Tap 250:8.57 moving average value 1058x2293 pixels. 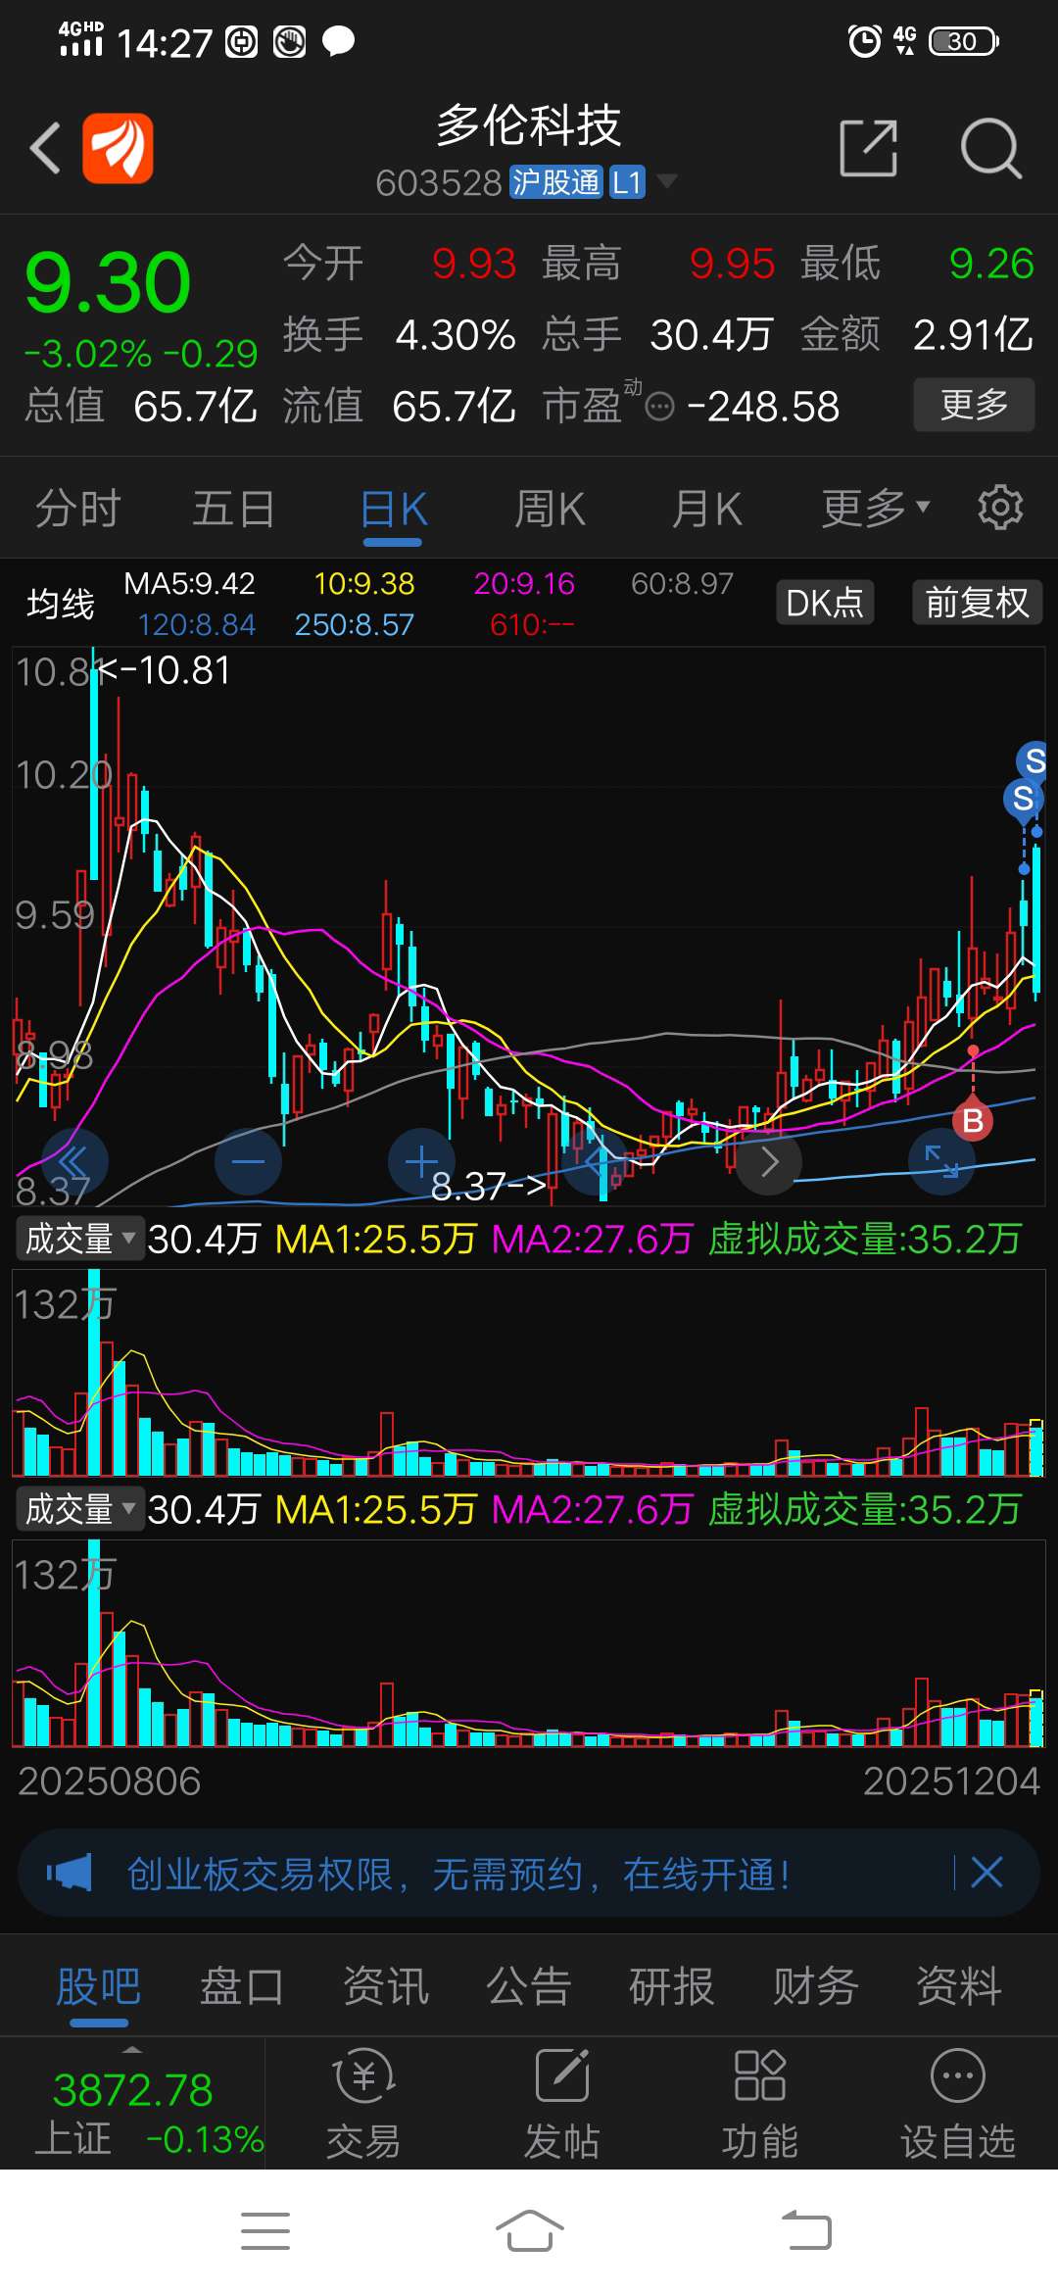[355, 624]
